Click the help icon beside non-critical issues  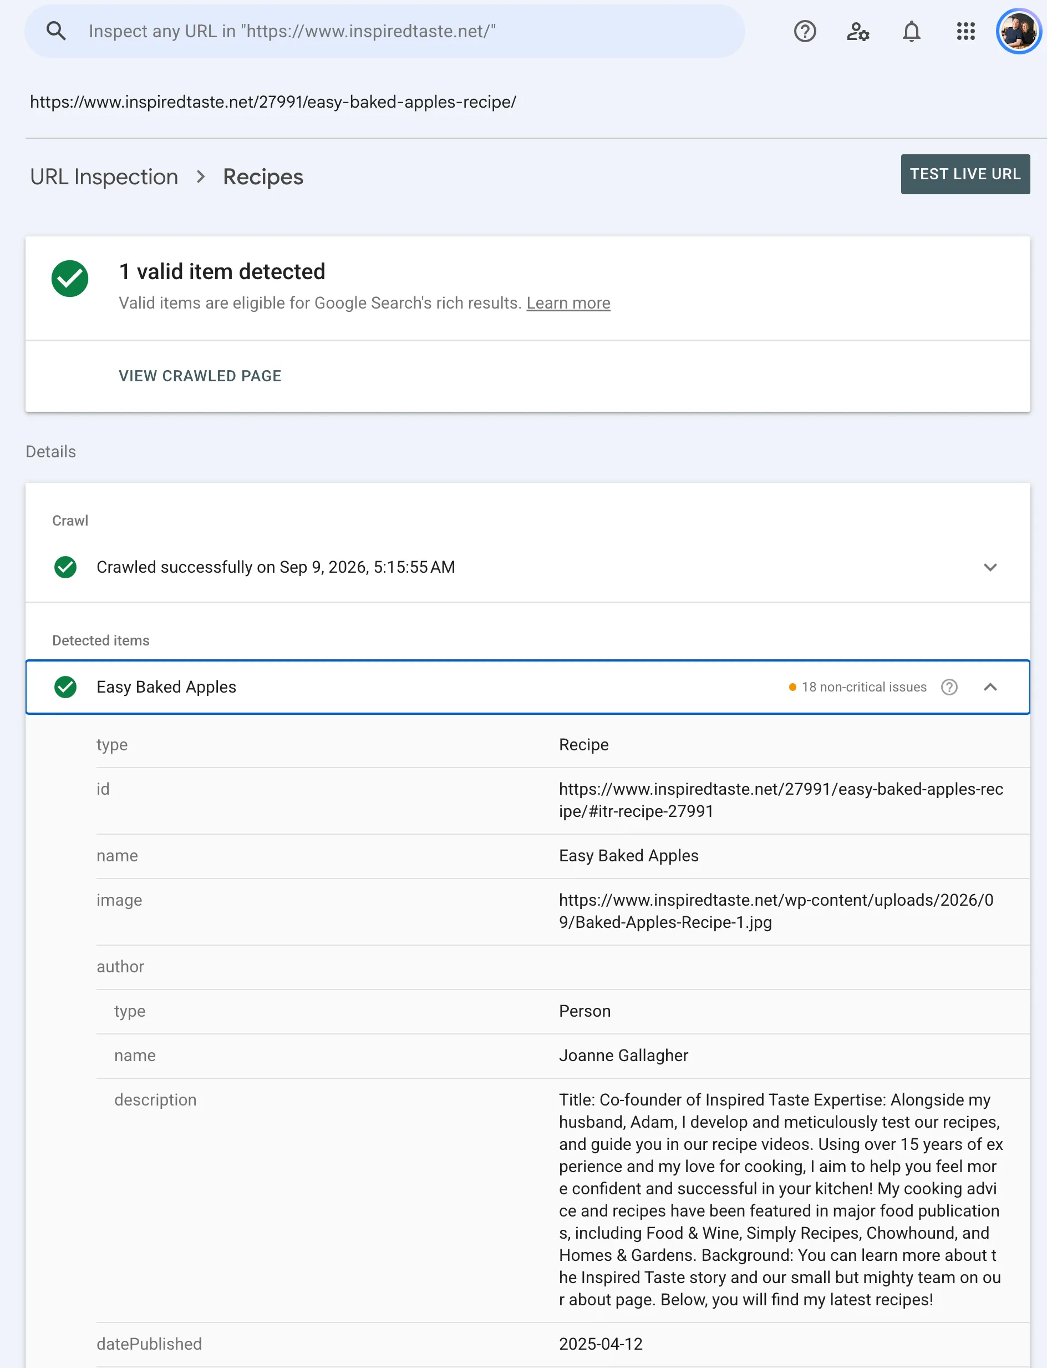(949, 687)
